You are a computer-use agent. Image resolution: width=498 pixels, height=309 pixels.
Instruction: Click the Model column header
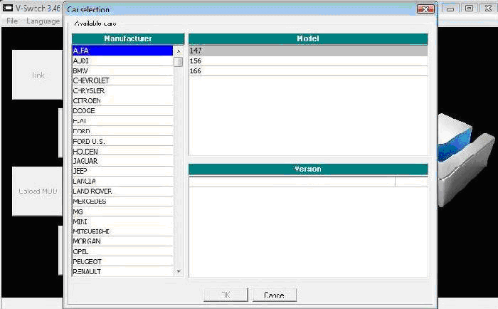click(308, 38)
